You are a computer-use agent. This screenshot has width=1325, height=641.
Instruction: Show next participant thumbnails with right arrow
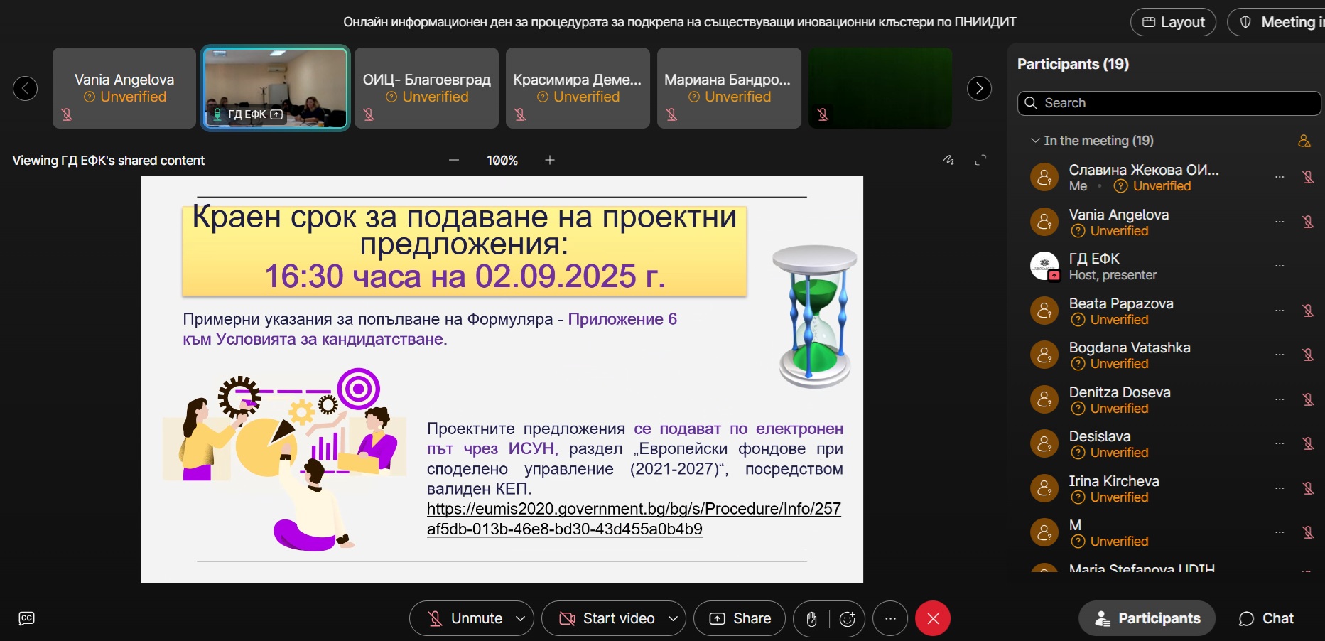[x=979, y=88]
